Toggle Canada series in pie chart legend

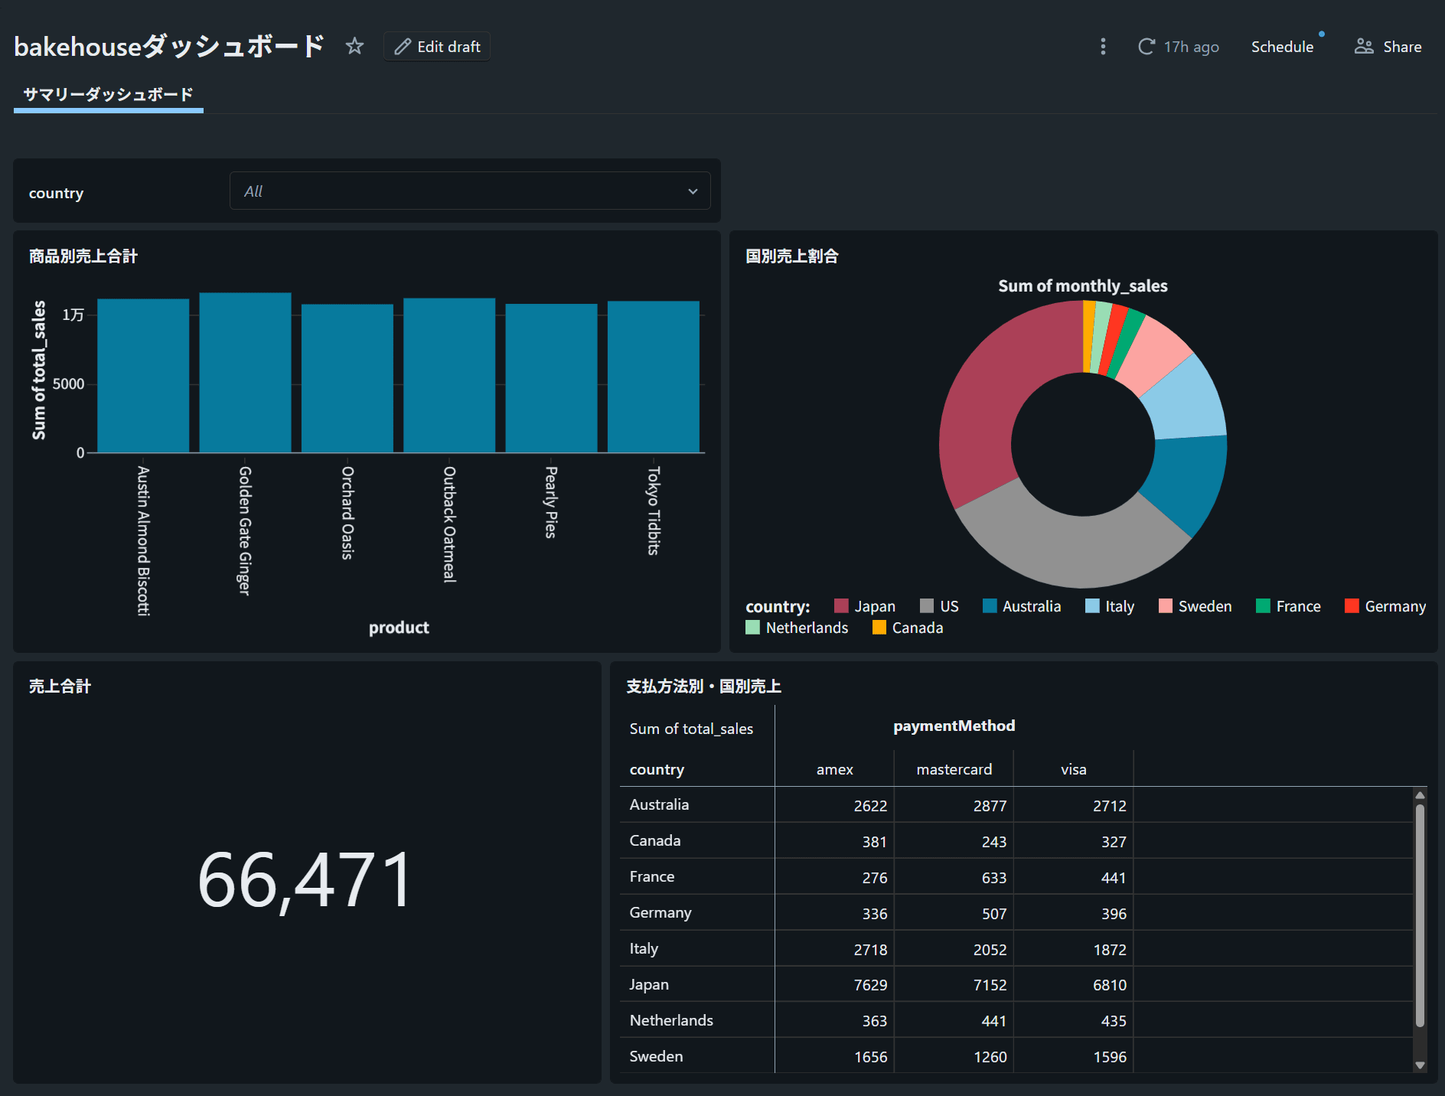908,628
